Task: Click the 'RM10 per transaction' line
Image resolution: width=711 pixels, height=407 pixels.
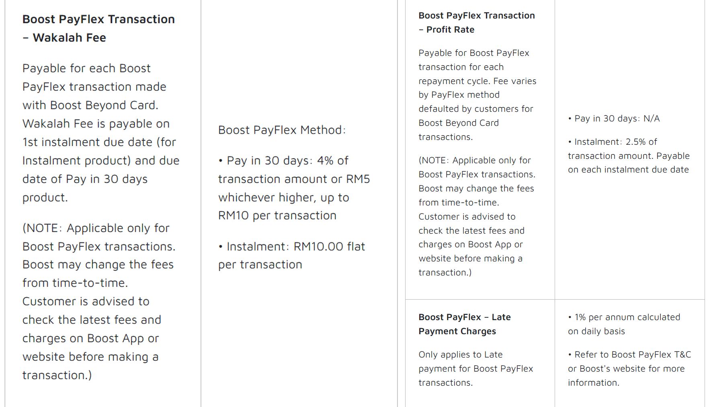Action: pyautogui.click(x=277, y=216)
